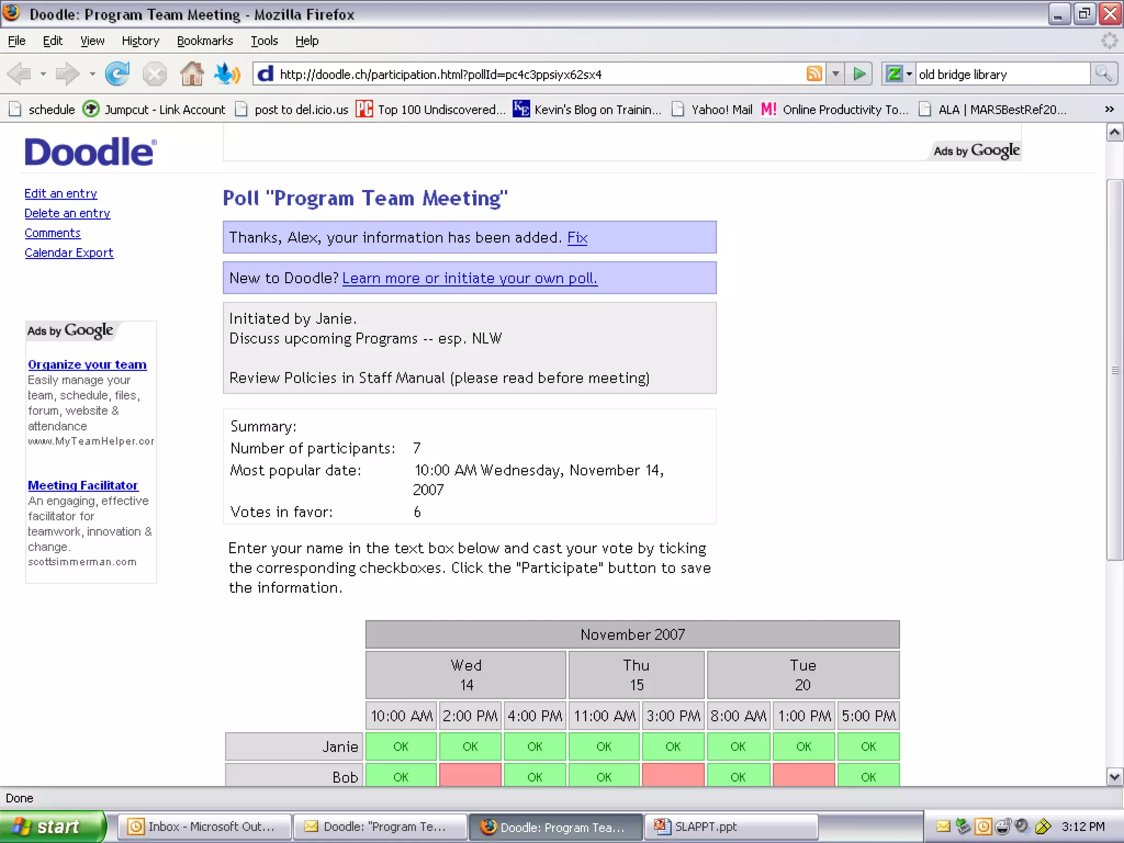This screenshot has width=1124, height=843.
Task: Click the green Go arrow icon
Action: point(859,74)
